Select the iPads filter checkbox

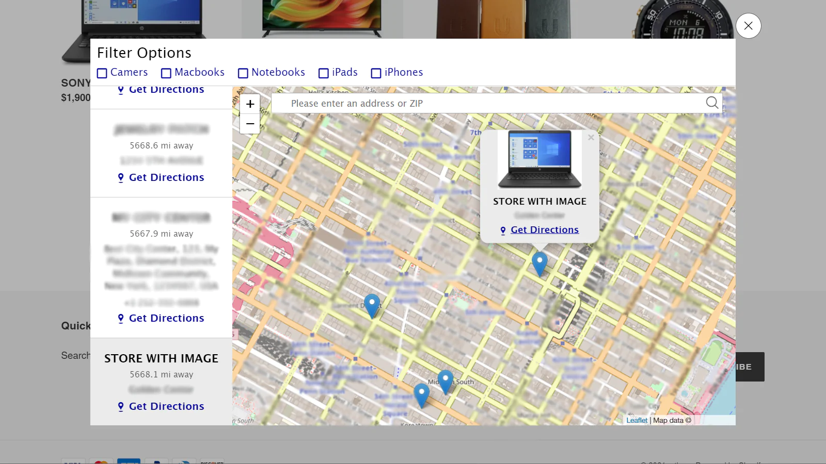(x=324, y=73)
